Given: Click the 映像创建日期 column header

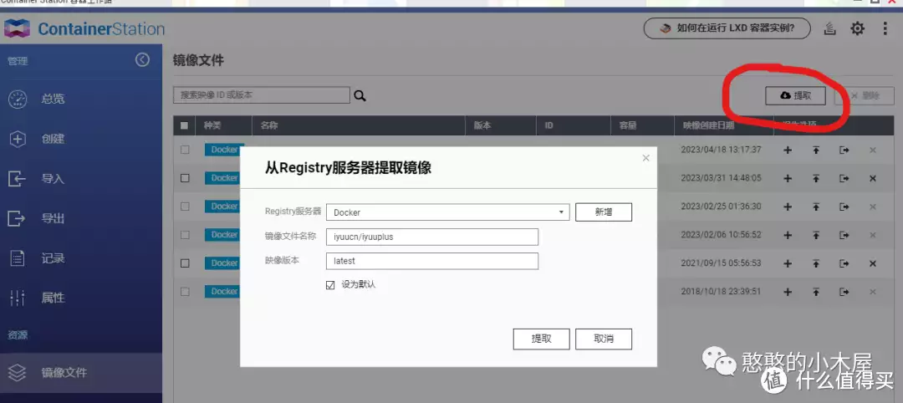Looking at the screenshot, I should (724, 125).
